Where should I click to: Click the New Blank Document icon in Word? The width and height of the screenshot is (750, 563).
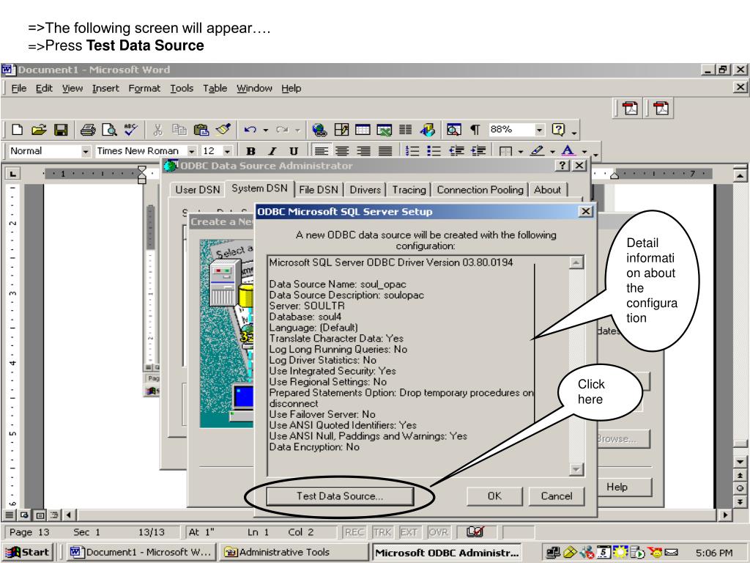(18, 130)
